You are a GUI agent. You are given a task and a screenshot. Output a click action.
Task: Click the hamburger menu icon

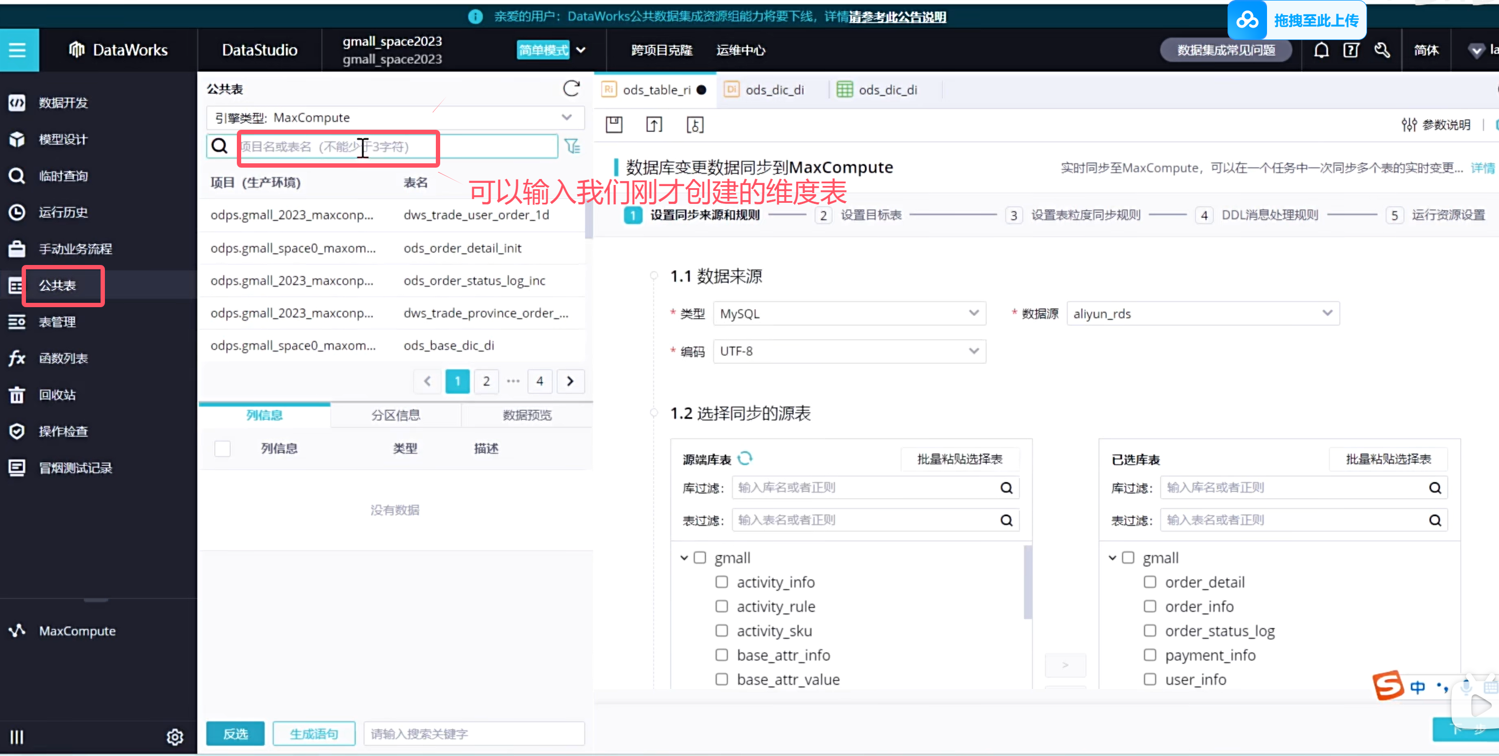[x=17, y=50]
